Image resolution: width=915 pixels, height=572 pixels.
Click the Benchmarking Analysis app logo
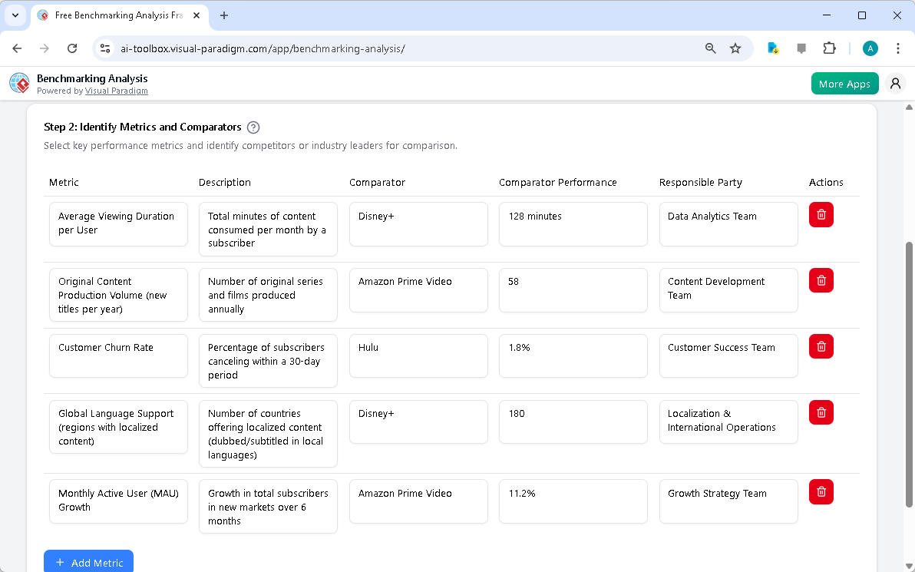[x=18, y=83]
